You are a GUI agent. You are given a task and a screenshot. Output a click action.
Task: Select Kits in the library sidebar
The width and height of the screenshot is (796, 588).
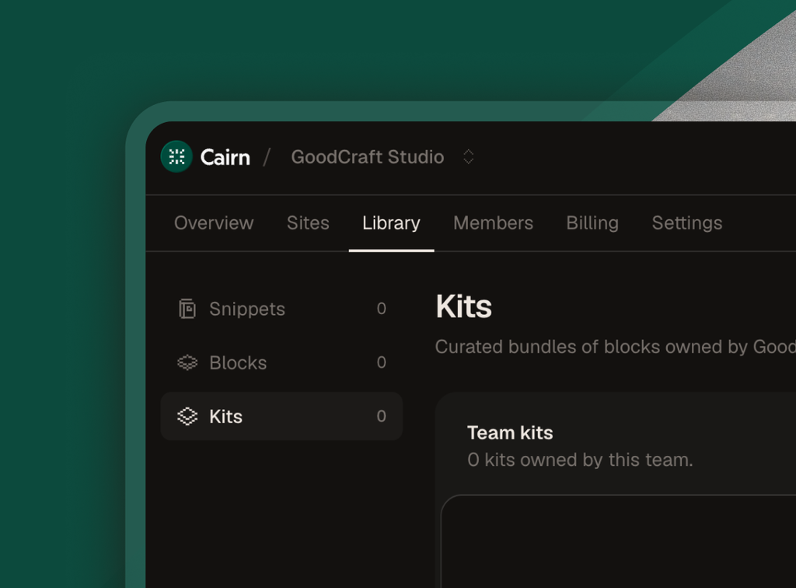tap(281, 416)
